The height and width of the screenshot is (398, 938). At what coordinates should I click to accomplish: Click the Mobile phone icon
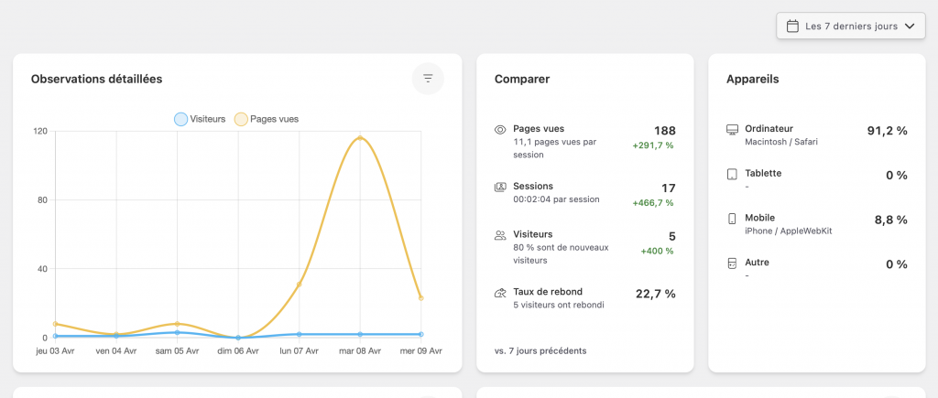pos(732,219)
